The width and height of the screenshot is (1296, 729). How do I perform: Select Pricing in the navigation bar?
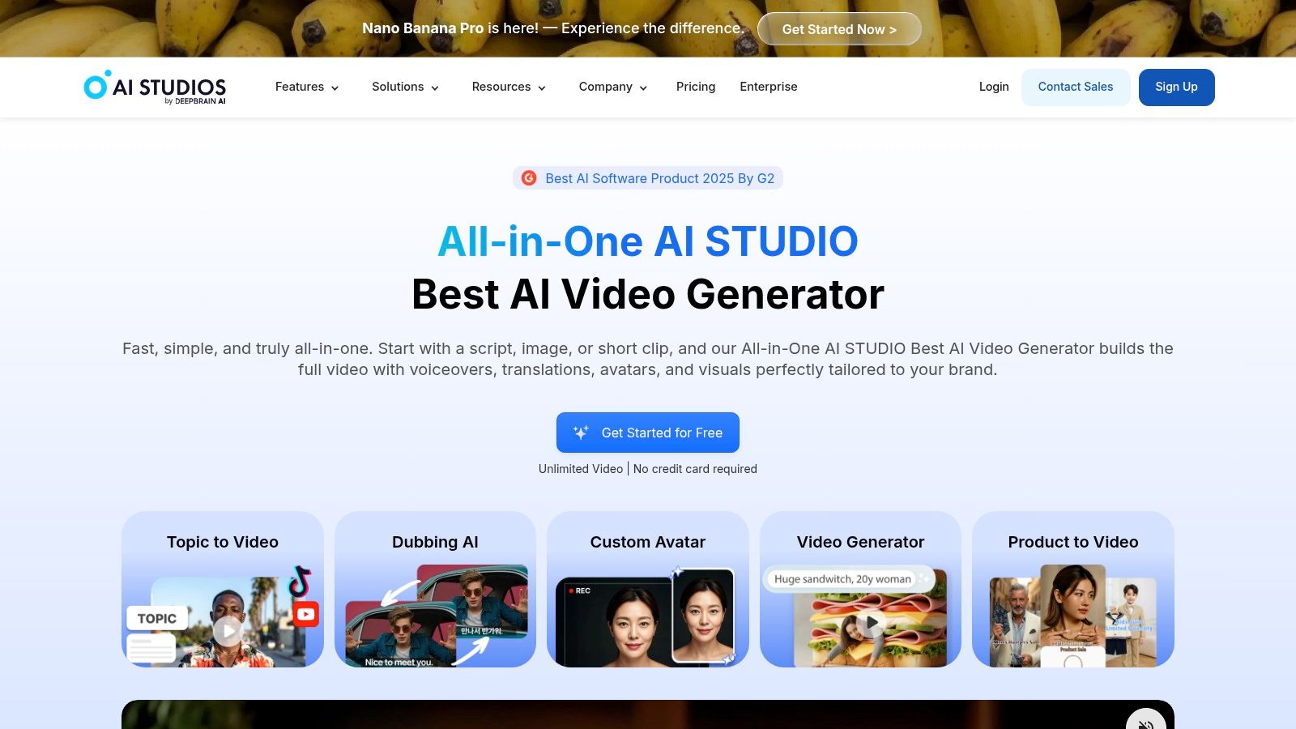pyautogui.click(x=695, y=87)
